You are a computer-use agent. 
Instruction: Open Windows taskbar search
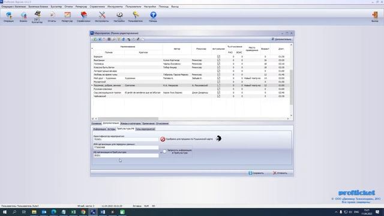[x=14, y=212]
